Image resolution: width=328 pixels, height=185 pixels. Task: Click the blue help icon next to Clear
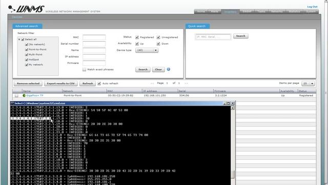pos(169,69)
